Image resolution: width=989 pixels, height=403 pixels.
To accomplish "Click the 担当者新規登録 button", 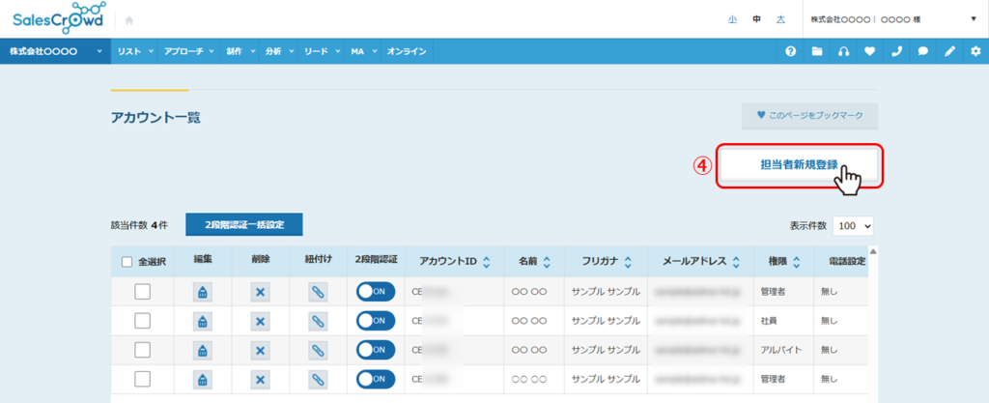I will coord(798,166).
